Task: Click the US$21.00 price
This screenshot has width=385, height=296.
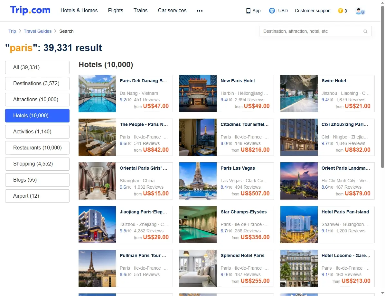Action: [358, 106]
